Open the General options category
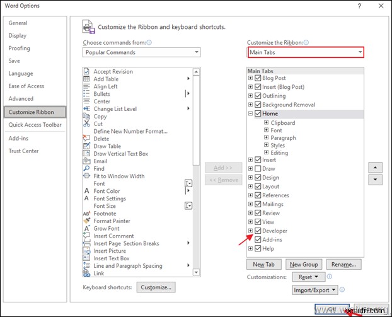Image resolution: width=392 pixels, height=317 pixels. click(18, 23)
